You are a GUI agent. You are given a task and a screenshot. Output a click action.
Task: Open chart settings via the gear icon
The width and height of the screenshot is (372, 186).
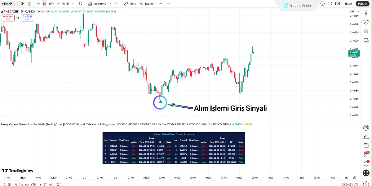pyautogui.click(x=322, y=3)
